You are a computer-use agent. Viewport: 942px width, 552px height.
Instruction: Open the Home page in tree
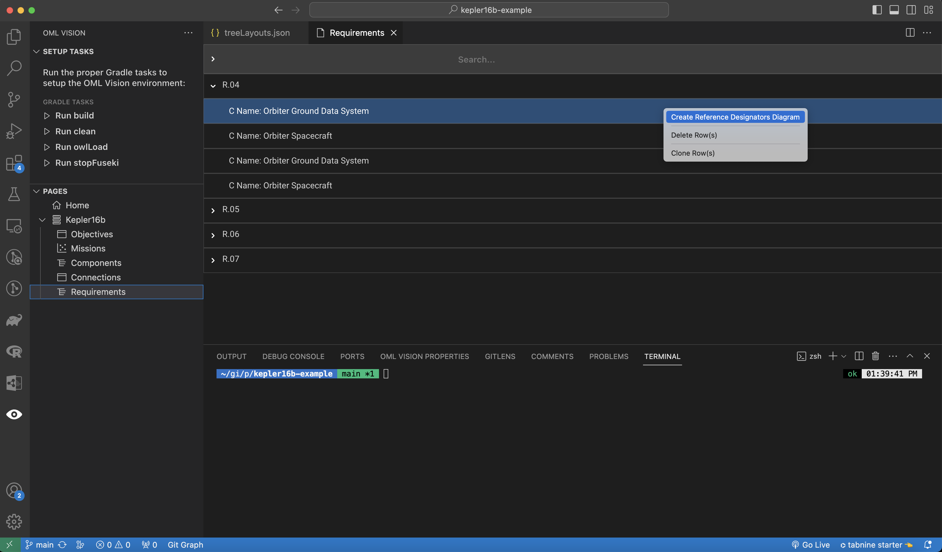[x=77, y=205]
